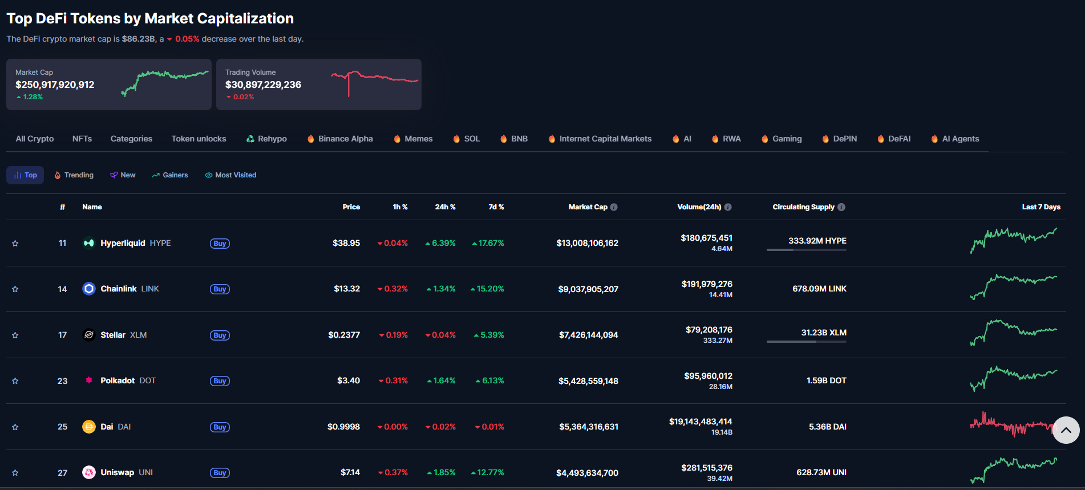Screen dimensions: 1085x490
Task: Open Stellar coin logo
Action: click(89, 335)
